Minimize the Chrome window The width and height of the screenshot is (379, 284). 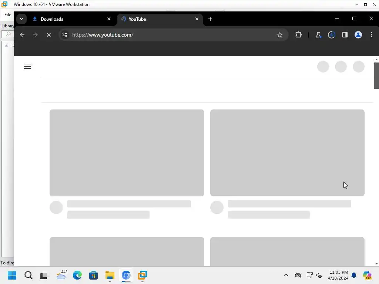(337, 19)
